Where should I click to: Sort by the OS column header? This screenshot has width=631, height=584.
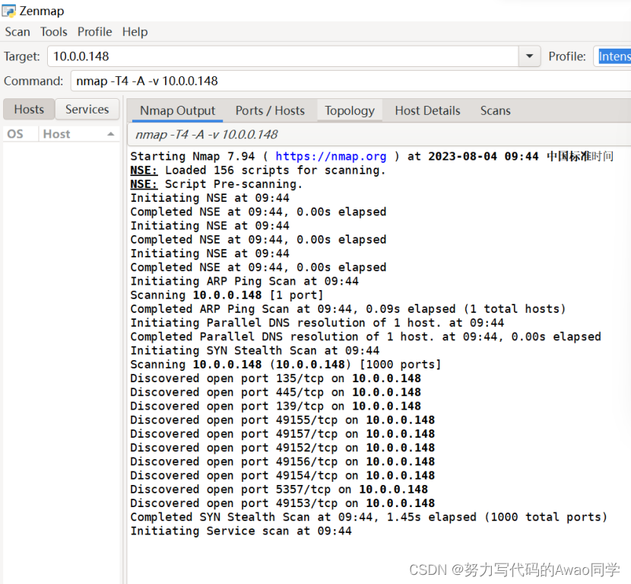tap(21, 134)
